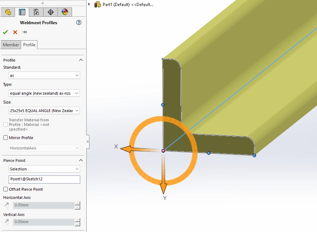Expand the Part1 (Default) tree node arrow

89,4
